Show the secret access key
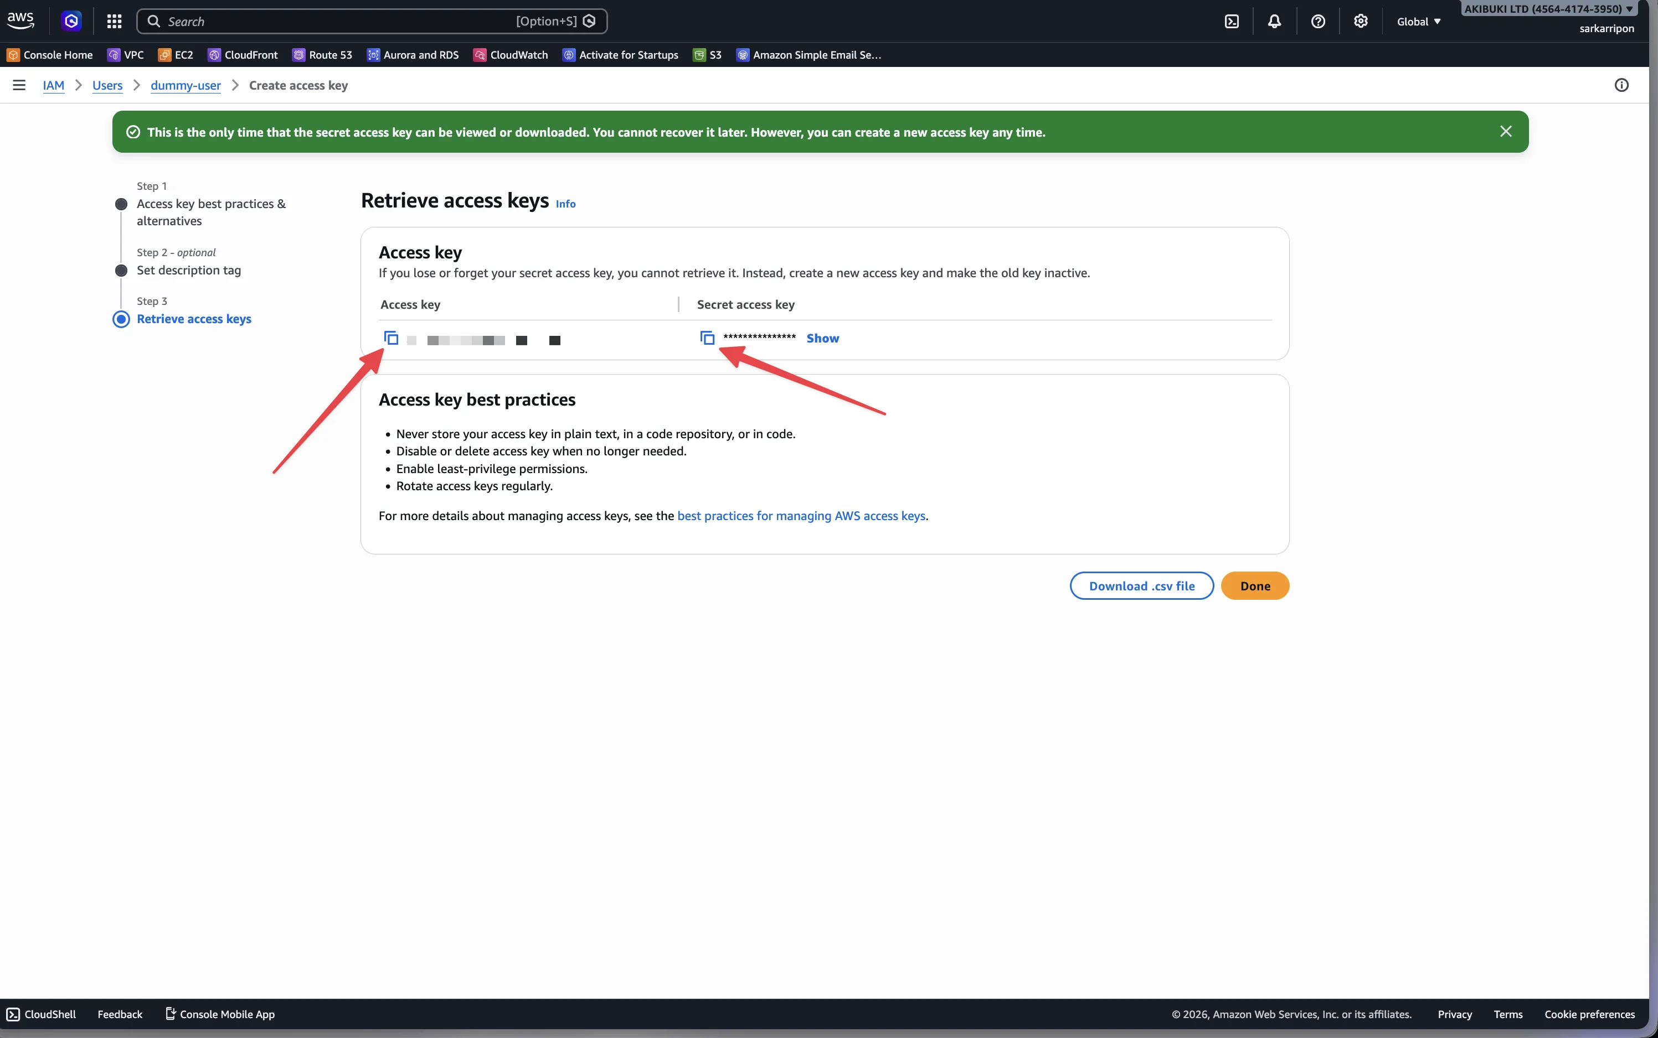This screenshot has height=1038, width=1658. [822, 338]
